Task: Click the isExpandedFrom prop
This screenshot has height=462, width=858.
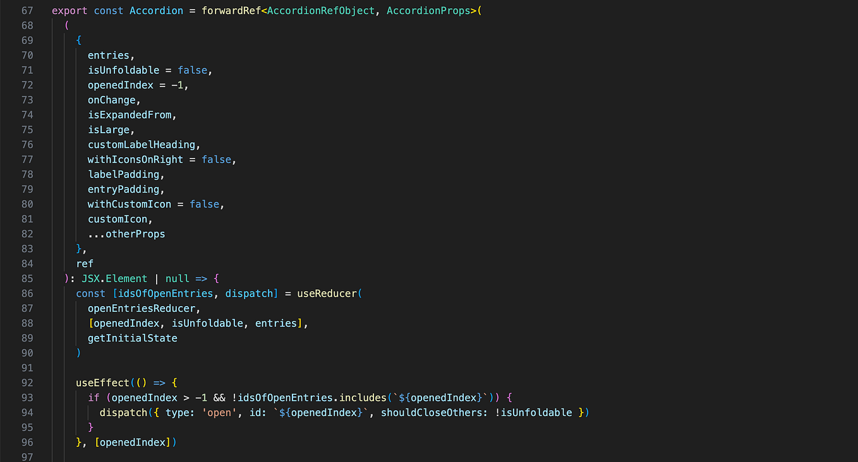Action: coord(129,114)
